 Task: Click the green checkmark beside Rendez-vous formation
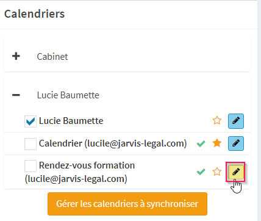pos(201,172)
